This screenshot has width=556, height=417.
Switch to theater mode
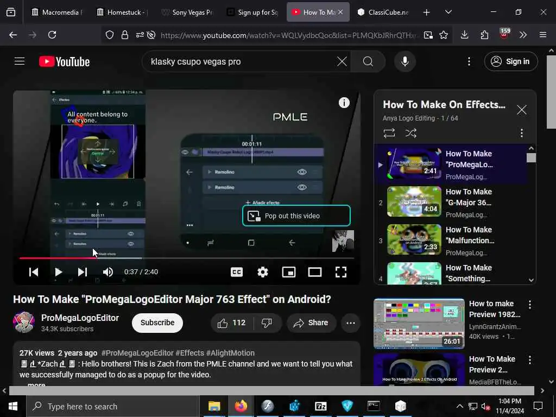point(314,272)
